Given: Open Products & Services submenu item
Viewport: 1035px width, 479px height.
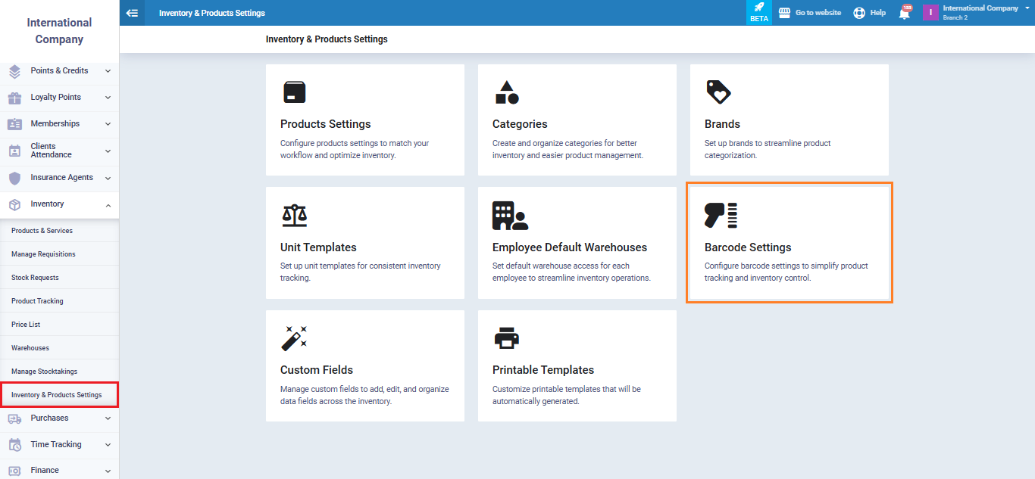Looking at the screenshot, I should [x=42, y=231].
